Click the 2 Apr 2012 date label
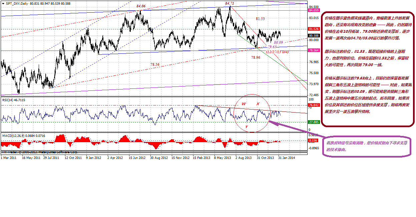Screen dimensions: 416x217 [116, 158]
